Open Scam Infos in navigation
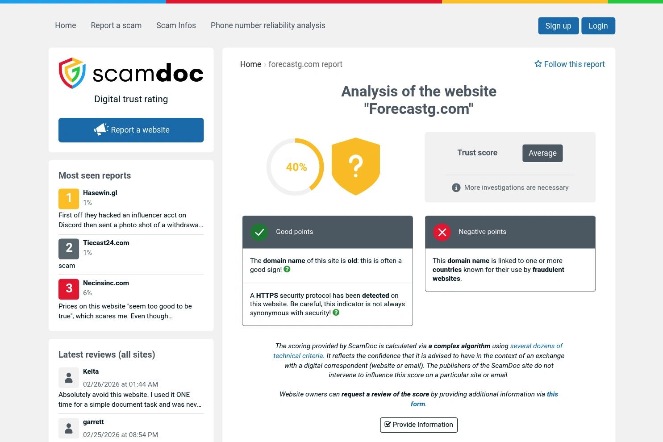 [176, 25]
